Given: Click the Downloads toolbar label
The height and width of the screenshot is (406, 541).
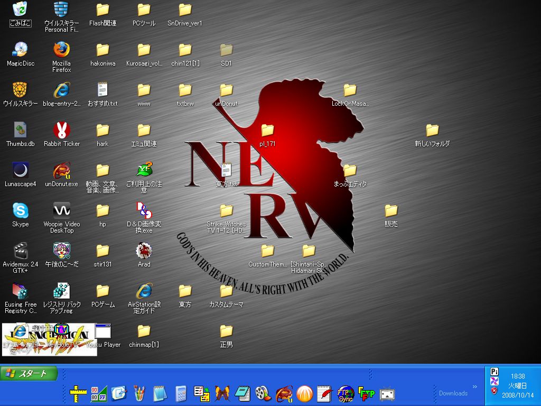Looking at the screenshot, I should pos(453,393).
